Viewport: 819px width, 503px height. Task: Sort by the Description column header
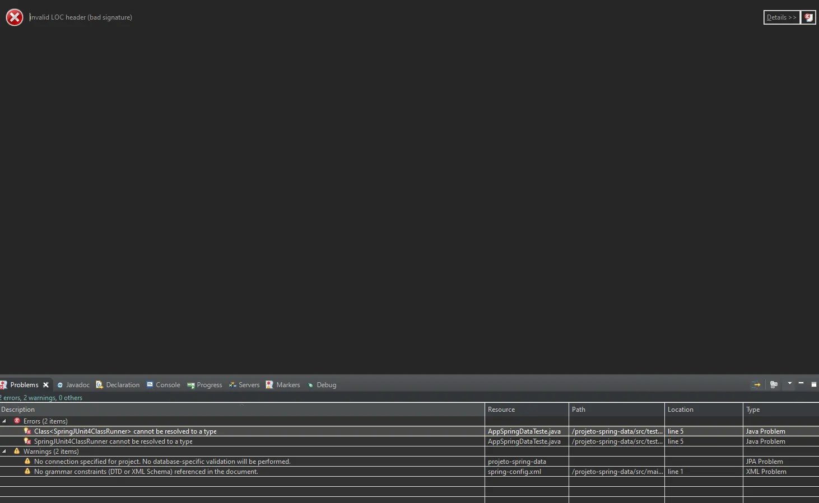tap(242, 410)
